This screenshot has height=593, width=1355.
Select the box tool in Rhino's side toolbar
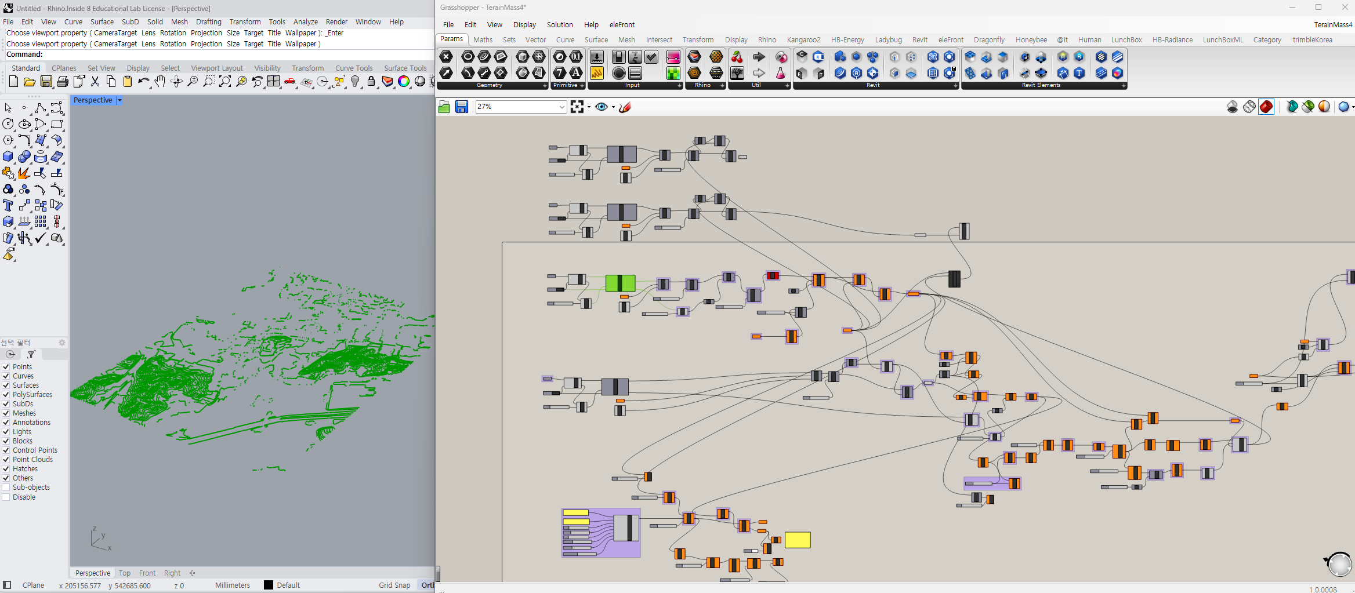(8, 157)
